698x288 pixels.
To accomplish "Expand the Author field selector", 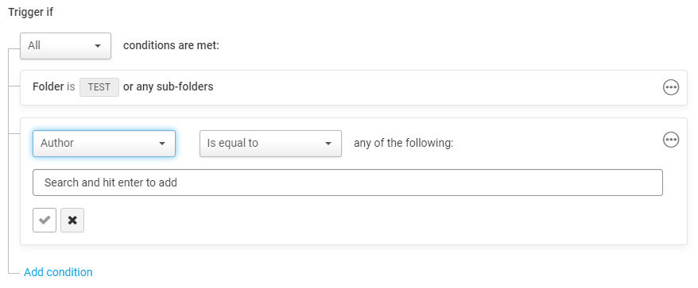I will point(104,144).
